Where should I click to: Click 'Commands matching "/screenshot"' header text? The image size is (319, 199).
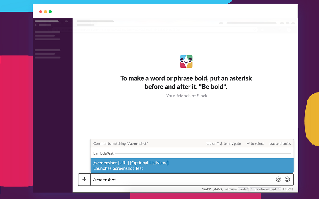coord(121,144)
